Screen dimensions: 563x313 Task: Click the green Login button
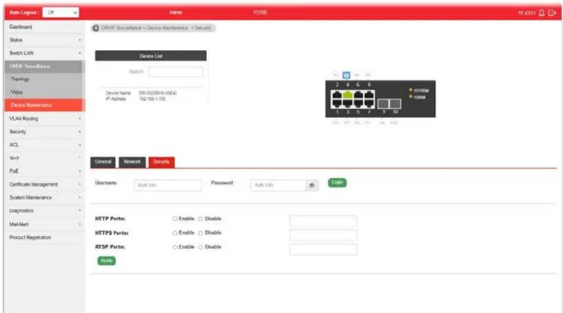click(x=337, y=182)
